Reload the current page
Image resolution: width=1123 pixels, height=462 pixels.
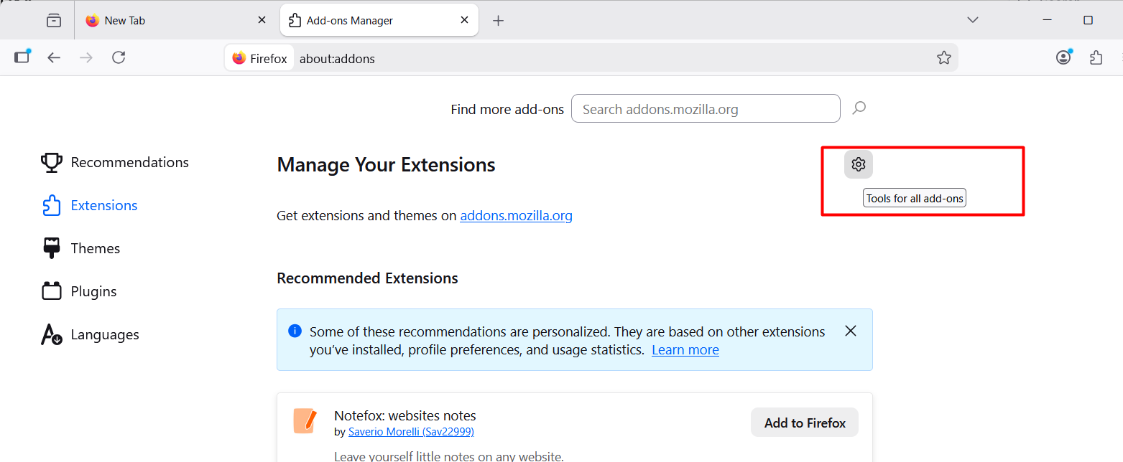tap(119, 58)
